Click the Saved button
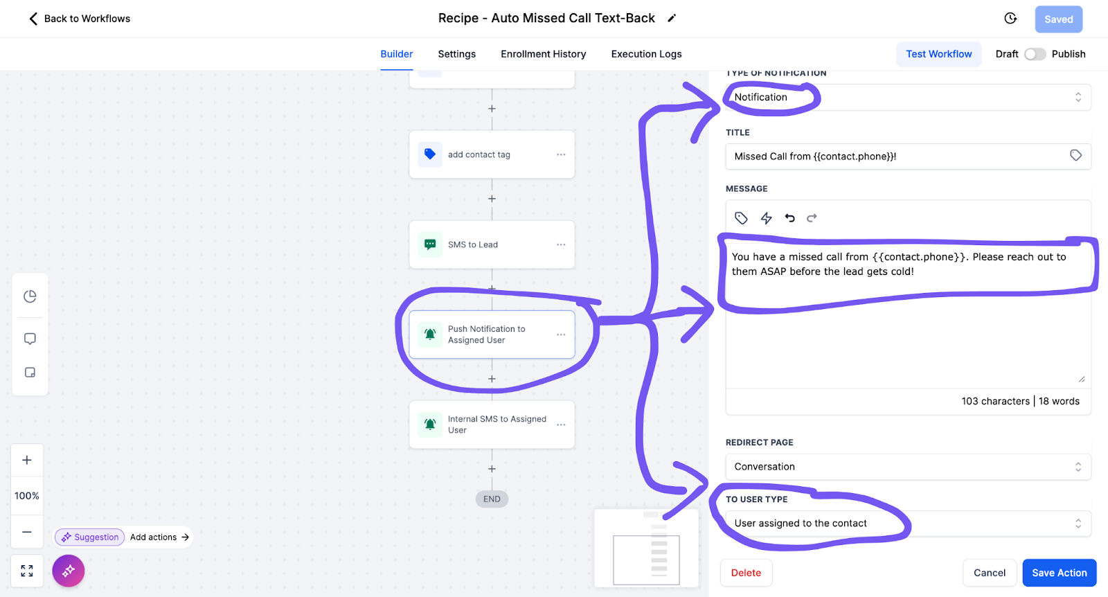The height and width of the screenshot is (597, 1108). pos(1059,19)
